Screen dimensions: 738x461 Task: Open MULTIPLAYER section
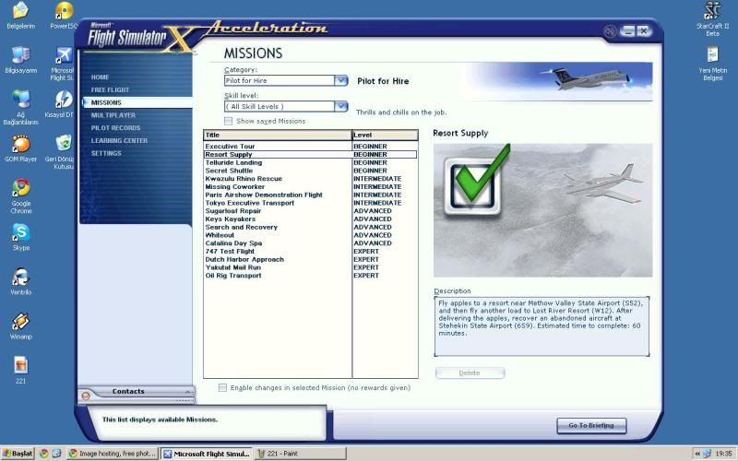(x=113, y=115)
